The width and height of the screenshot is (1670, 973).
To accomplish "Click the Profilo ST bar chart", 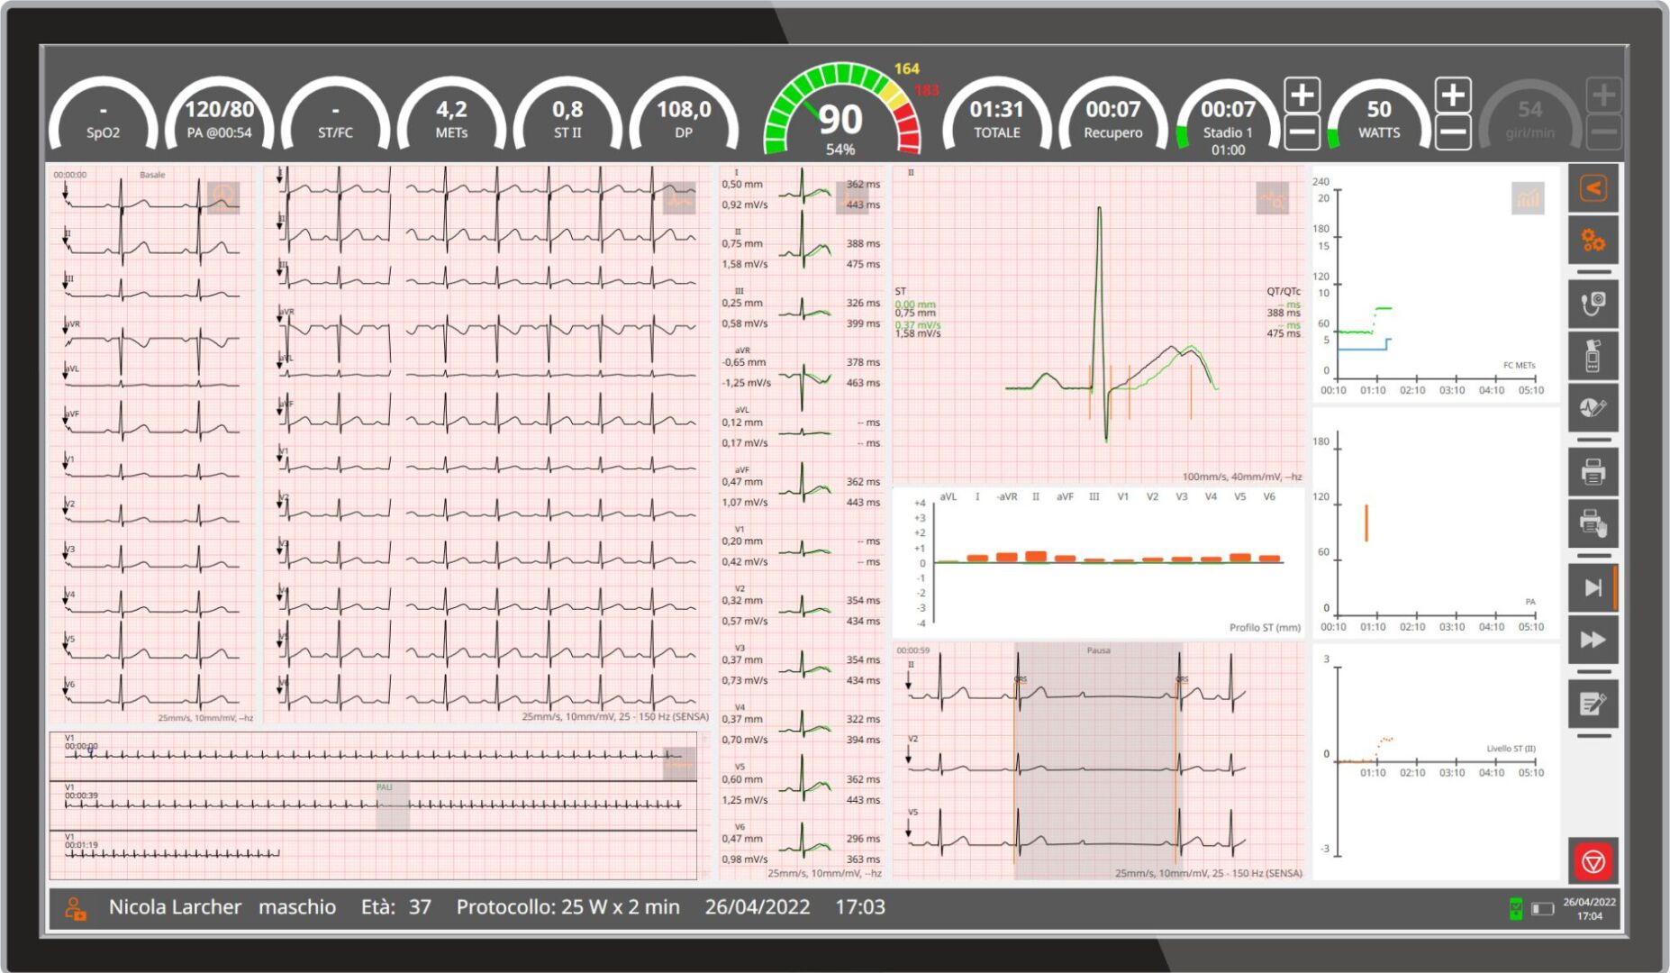I will [1098, 563].
